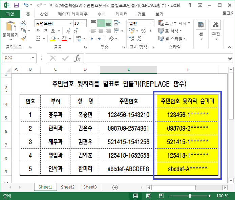Click the Decrease Indent icon

[93, 39]
